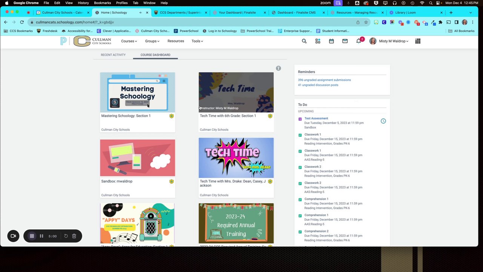This screenshot has height=272, width=483.
Task: Click the assessment icon next to Test Assessment
Action: 300,119
